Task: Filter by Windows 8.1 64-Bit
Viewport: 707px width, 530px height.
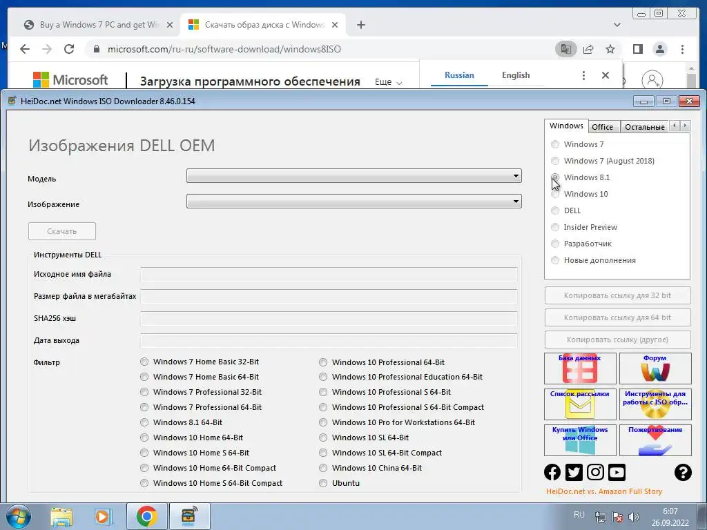Action: point(144,422)
